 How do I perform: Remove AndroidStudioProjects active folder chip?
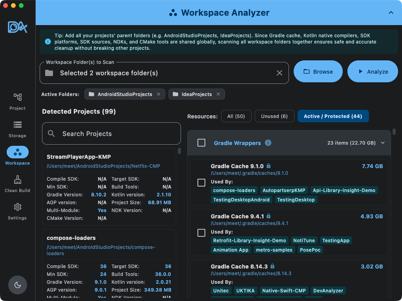coord(159,94)
